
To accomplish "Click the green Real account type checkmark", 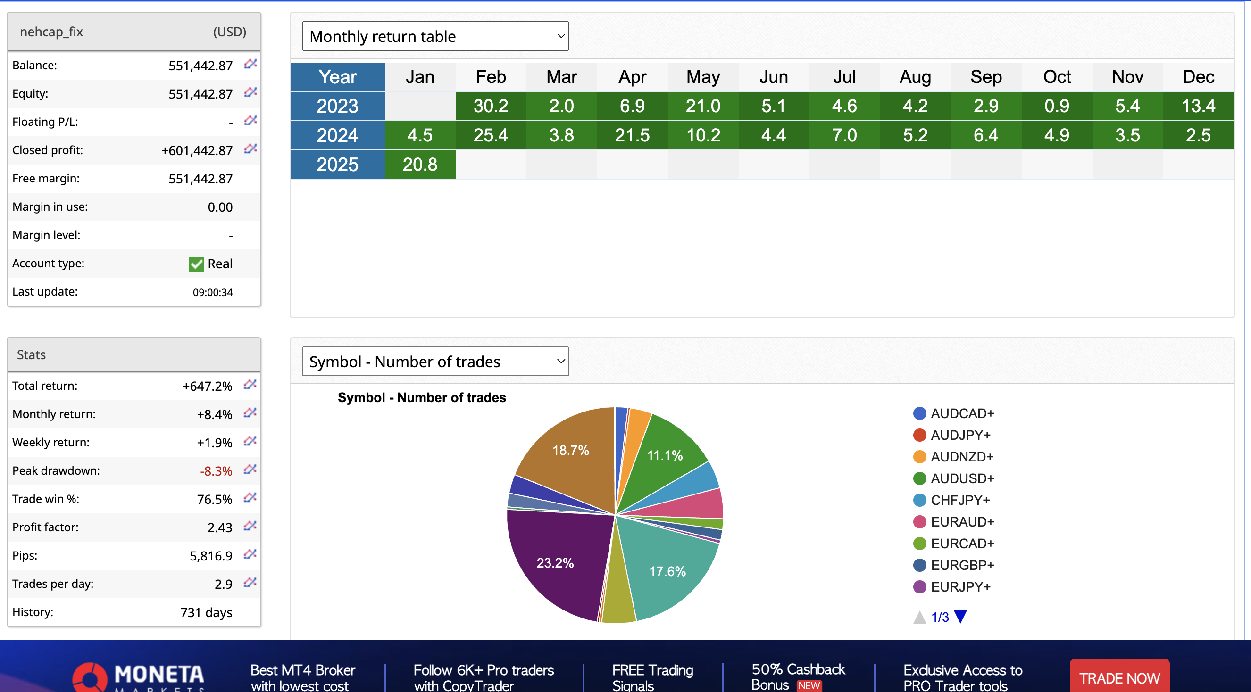I will [196, 264].
